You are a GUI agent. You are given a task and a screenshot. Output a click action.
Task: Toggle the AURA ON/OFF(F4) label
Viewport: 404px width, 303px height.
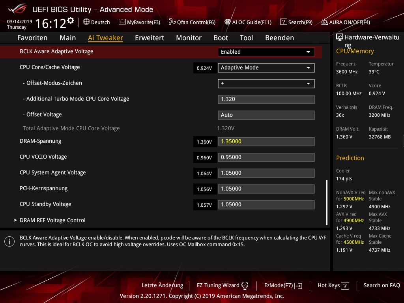350,22
